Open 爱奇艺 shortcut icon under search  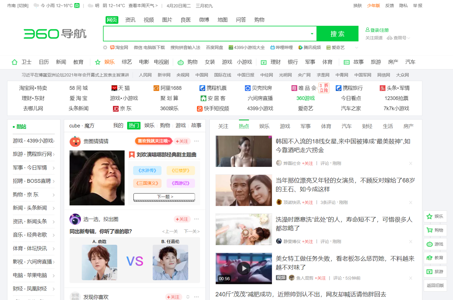click(x=328, y=47)
